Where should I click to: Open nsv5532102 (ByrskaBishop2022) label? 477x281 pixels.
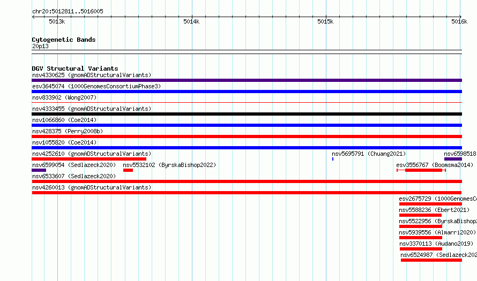tap(169, 165)
